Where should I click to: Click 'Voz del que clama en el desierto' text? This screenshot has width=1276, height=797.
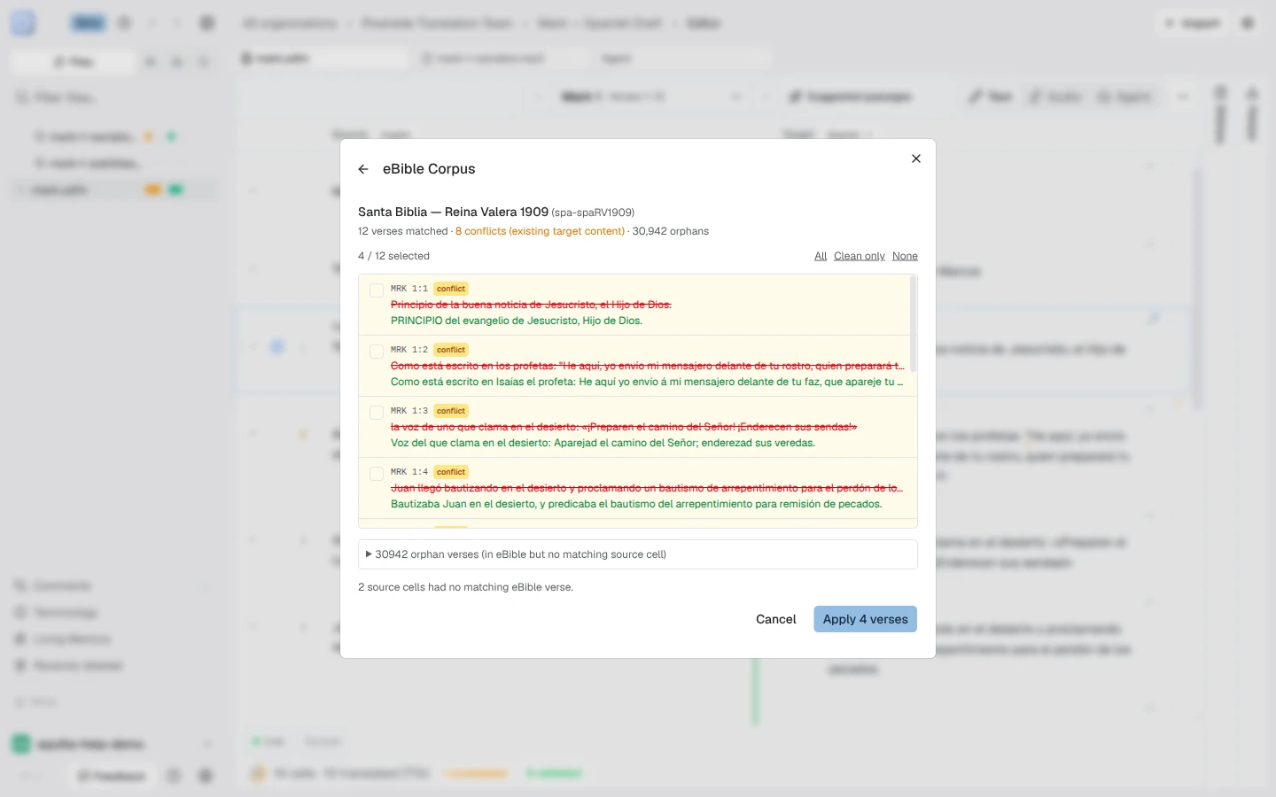tap(603, 443)
